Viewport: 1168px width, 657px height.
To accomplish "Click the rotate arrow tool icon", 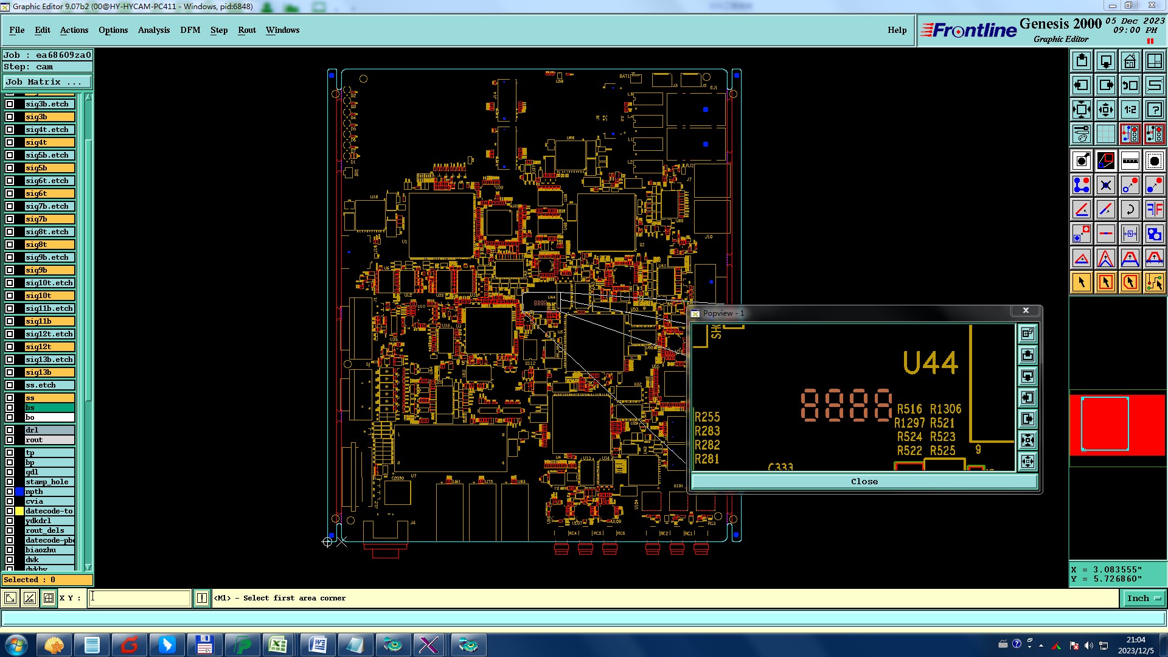I will click(1130, 209).
